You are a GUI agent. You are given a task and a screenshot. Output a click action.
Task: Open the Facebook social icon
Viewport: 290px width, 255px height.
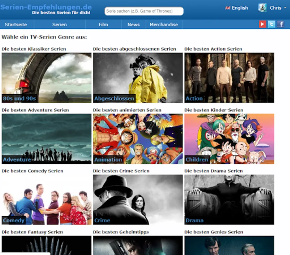pos(281,24)
